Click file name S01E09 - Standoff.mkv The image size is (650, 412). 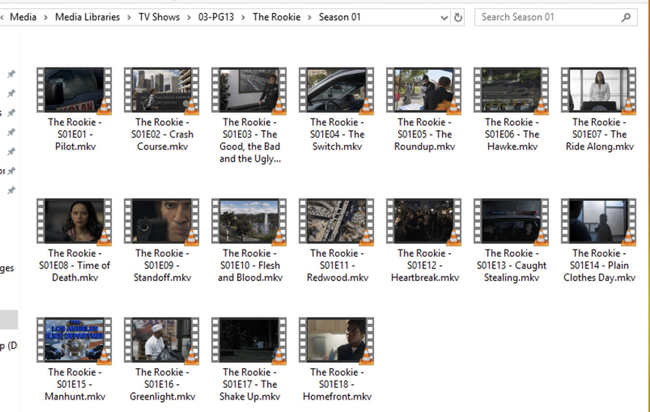162,265
